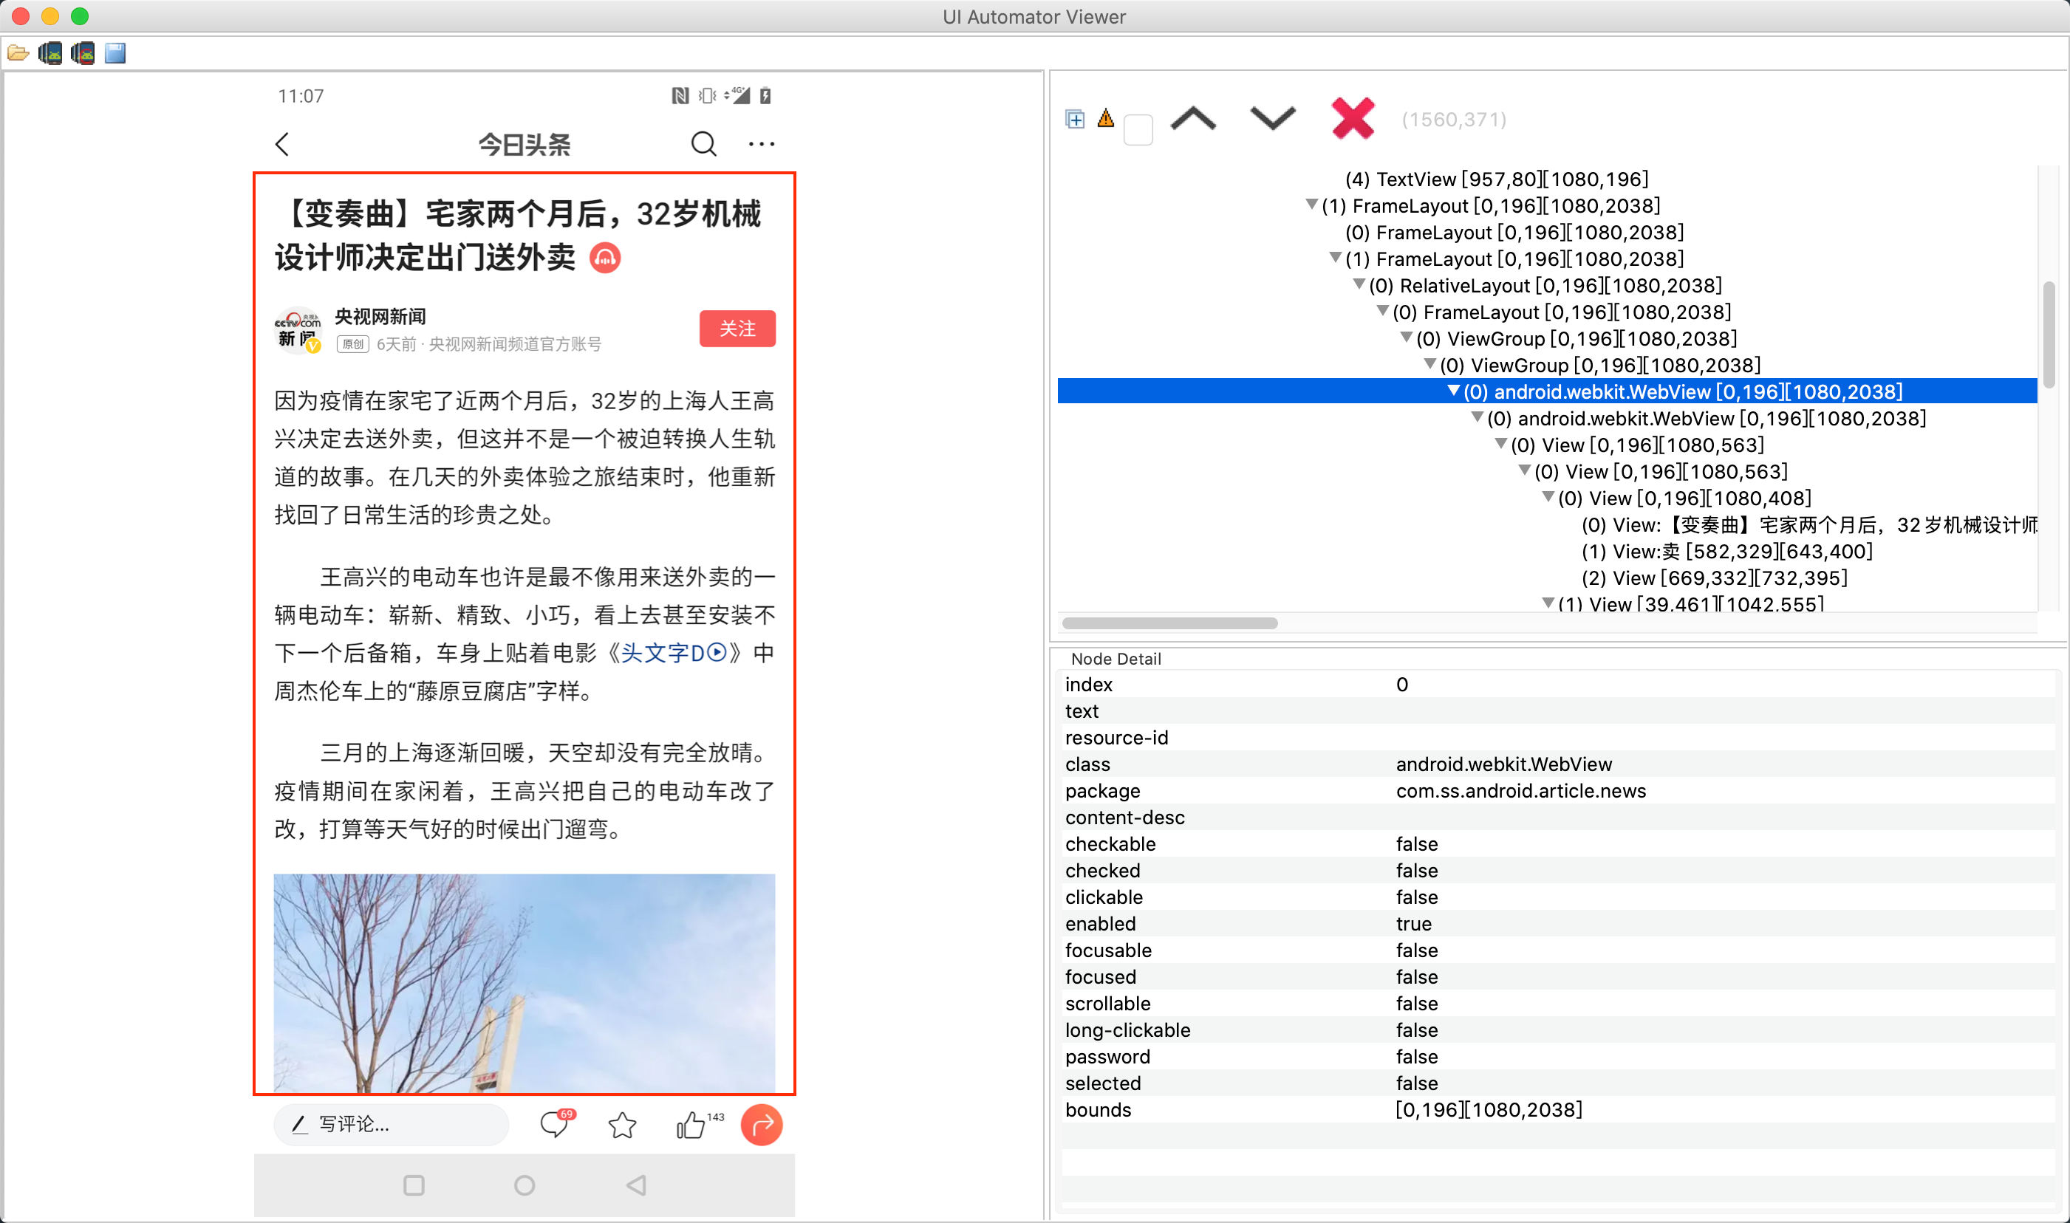
Task: Collapse the (0) FrameLayout under RelativeLayout
Action: pos(1382,311)
